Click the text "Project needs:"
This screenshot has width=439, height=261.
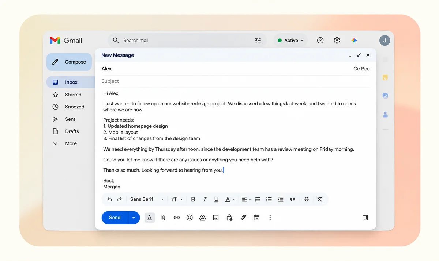coord(119,120)
